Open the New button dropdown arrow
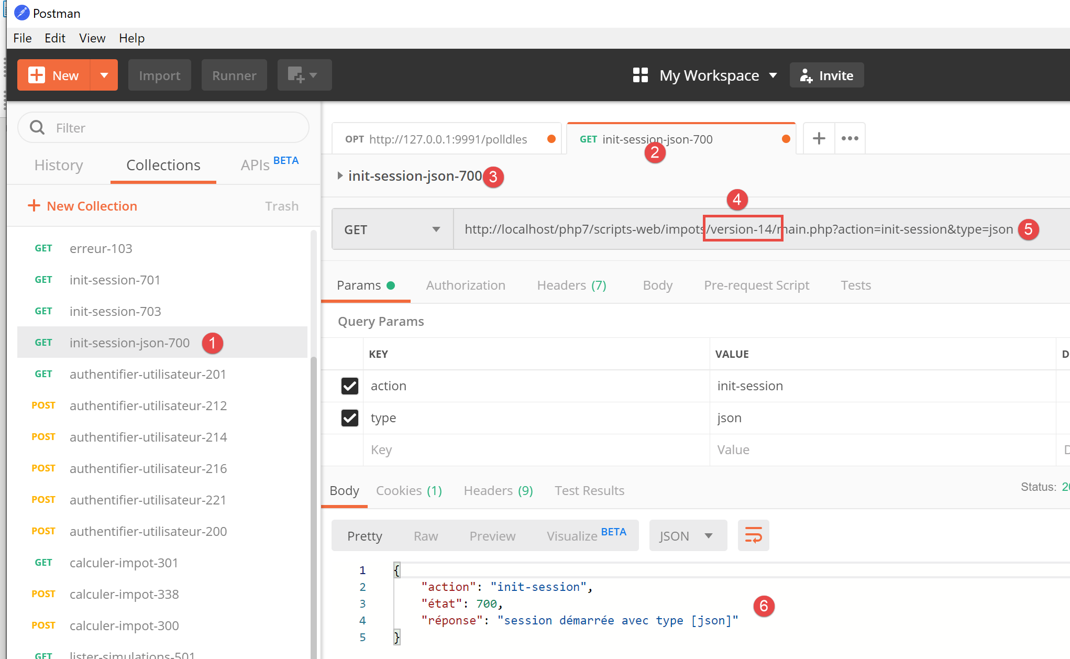 [104, 75]
